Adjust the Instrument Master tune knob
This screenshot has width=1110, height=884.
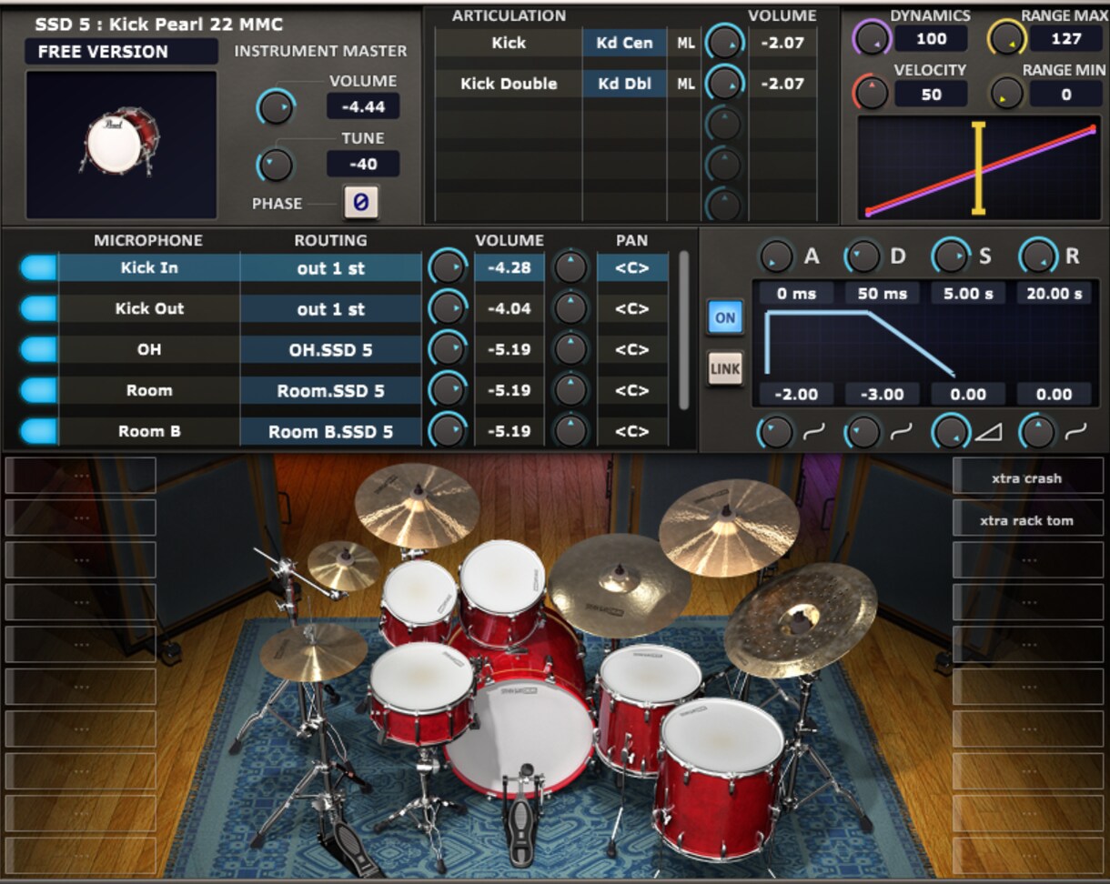tap(275, 166)
